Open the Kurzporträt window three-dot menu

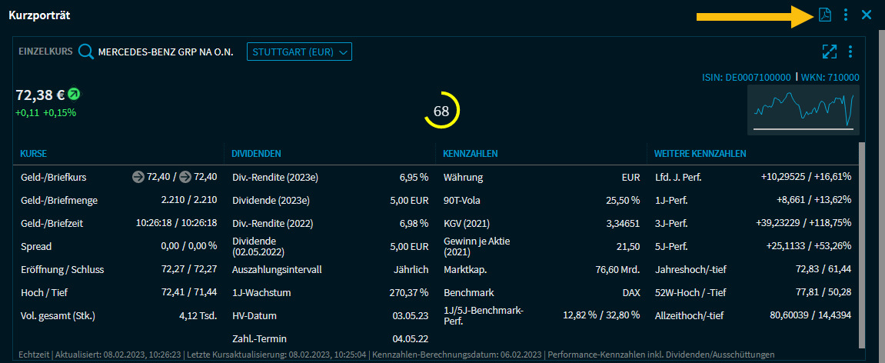pos(846,15)
